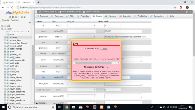Switch to the Estrutura tab
The height and width of the screenshot is (110, 195).
point(57,16)
